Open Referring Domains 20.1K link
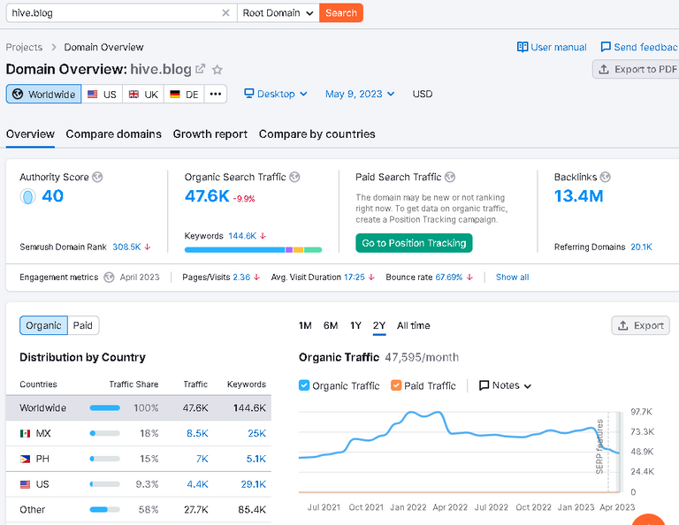This screenshot has height=525, width=679. (x=641, y=247)
